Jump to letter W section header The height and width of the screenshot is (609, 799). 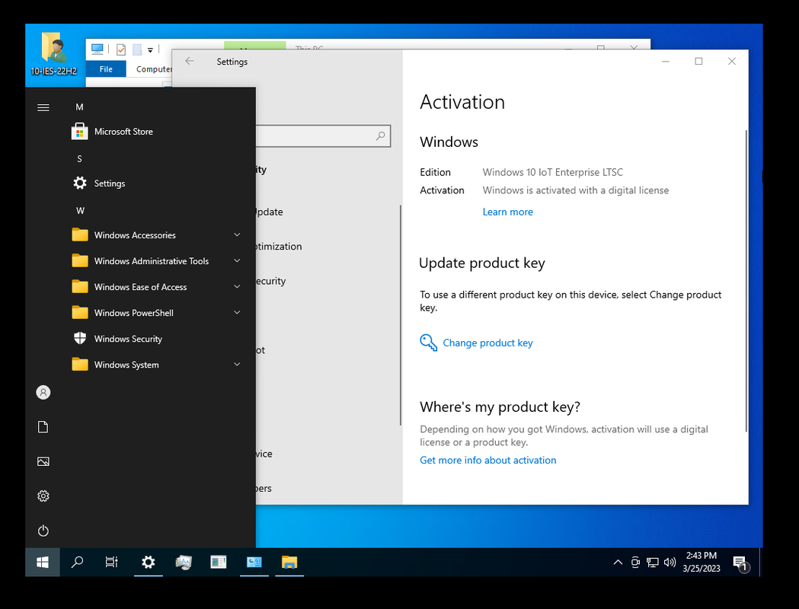(80, 210)
